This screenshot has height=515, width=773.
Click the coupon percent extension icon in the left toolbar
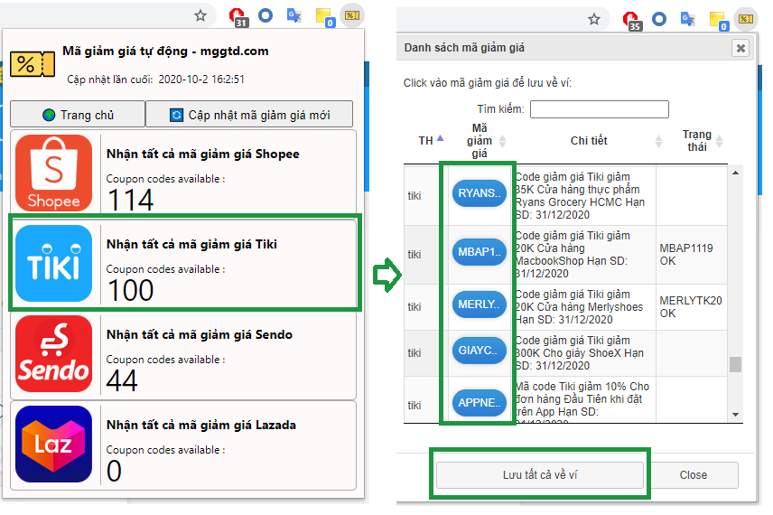coord(352,15)
